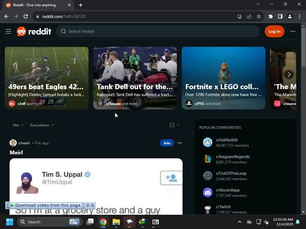Bookmark this tab with the star icon
The image size is (306, 229).
pos(258,17)
